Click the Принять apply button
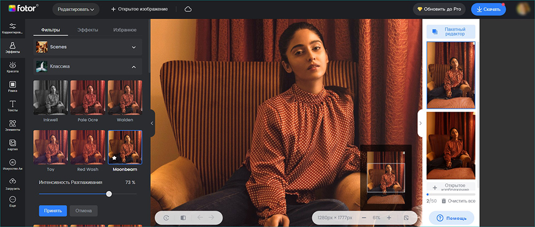The image size is (535, 227). point(52,210)
